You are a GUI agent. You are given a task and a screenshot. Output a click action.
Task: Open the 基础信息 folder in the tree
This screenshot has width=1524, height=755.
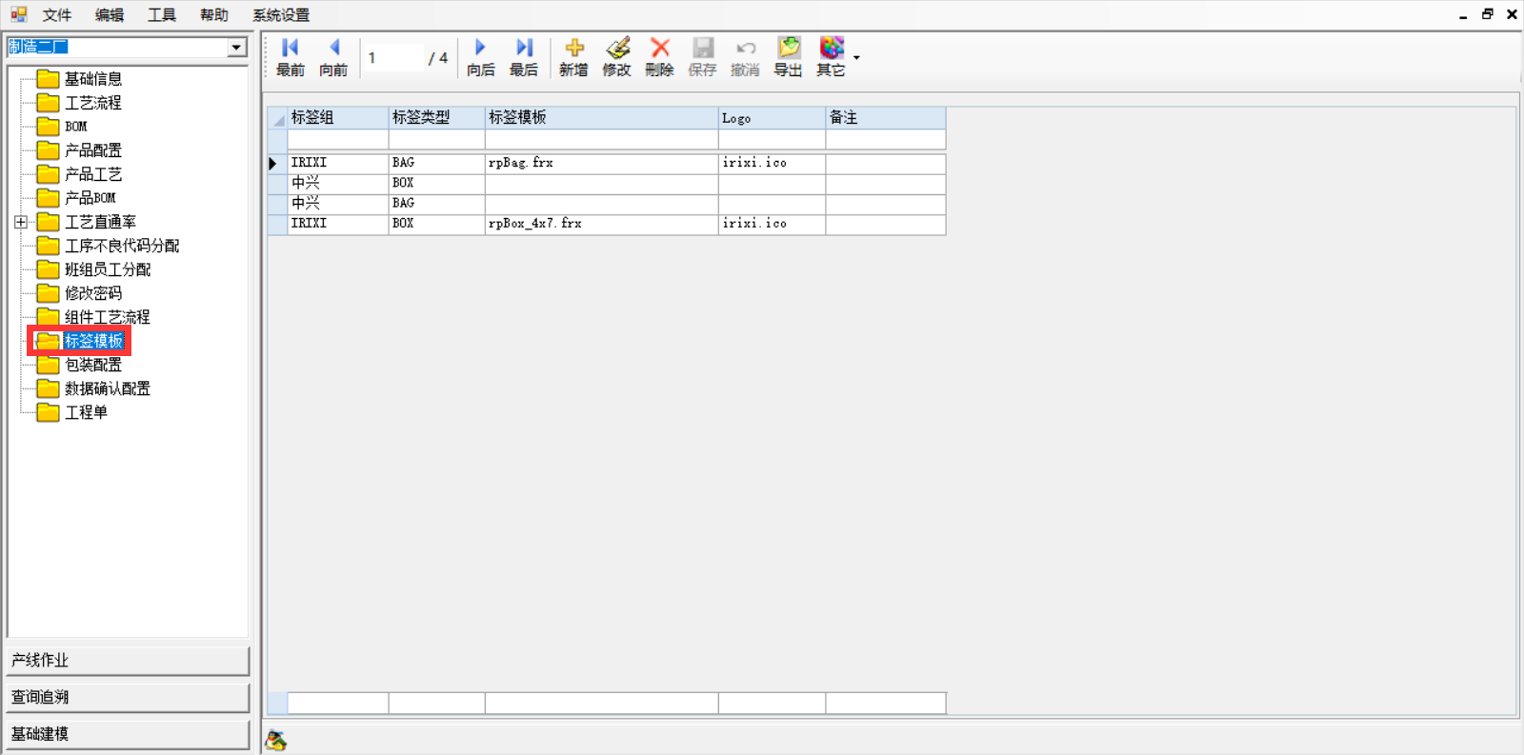click(92, 79)
